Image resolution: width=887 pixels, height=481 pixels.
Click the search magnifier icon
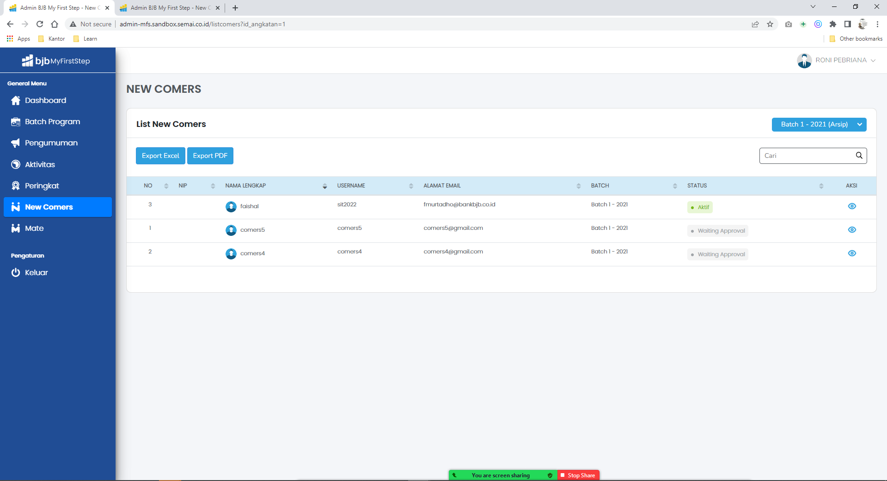tap(859, 156)
